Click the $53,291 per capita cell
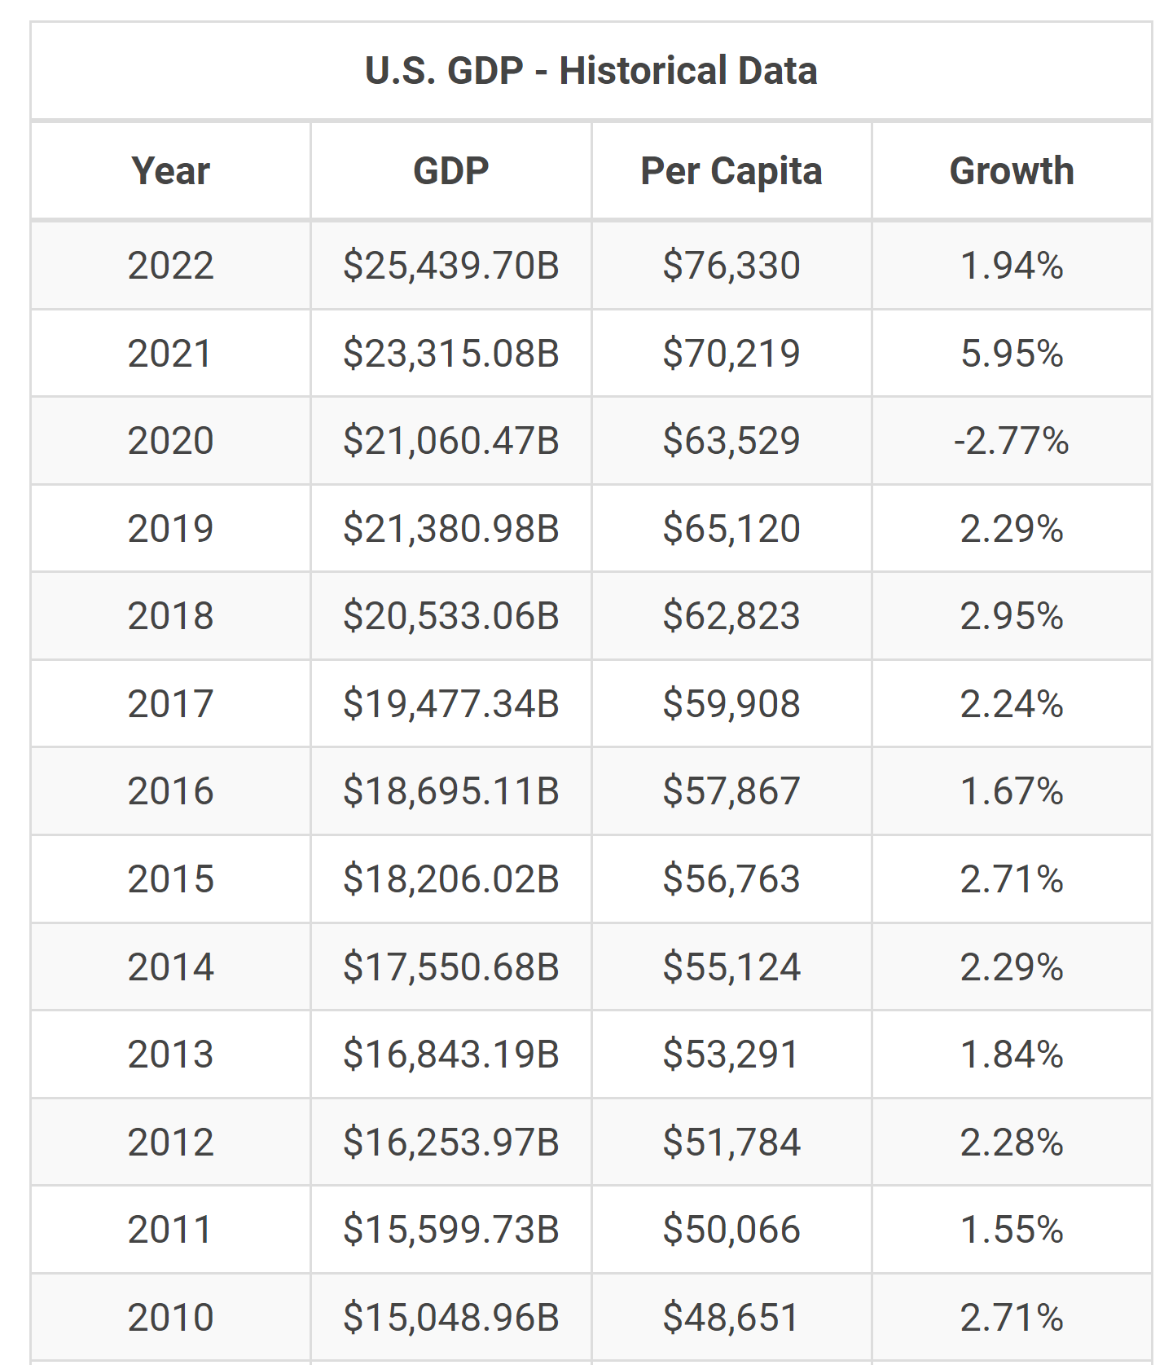This screenshot has height=1365, width=1164. (731, 1055)
